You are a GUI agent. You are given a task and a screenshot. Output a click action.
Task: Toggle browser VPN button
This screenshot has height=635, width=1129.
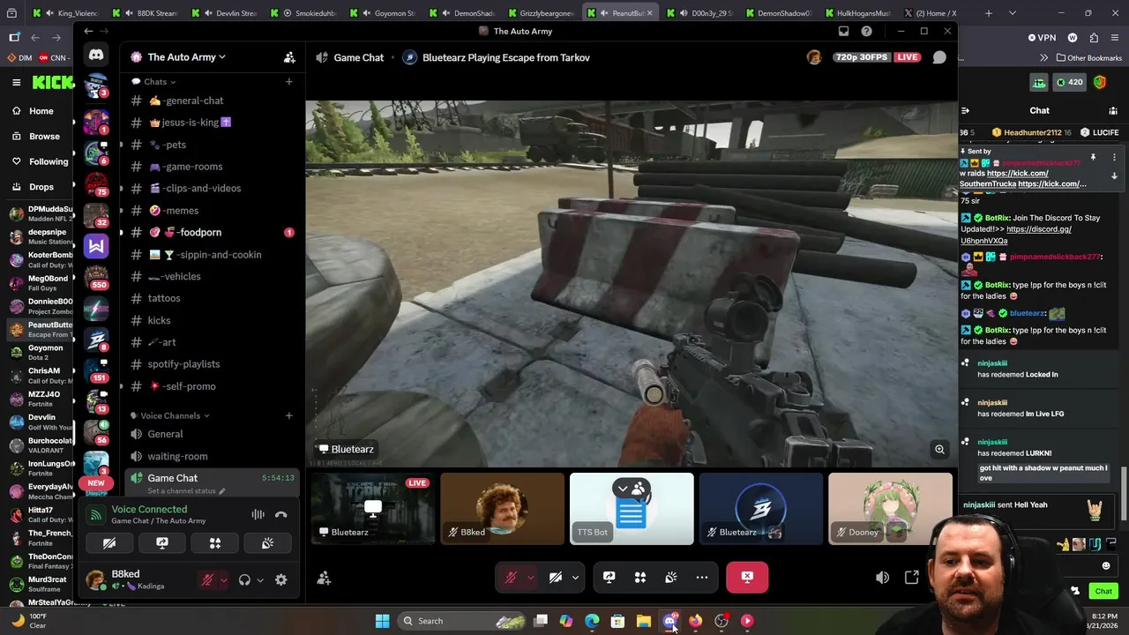point(1042,38)
